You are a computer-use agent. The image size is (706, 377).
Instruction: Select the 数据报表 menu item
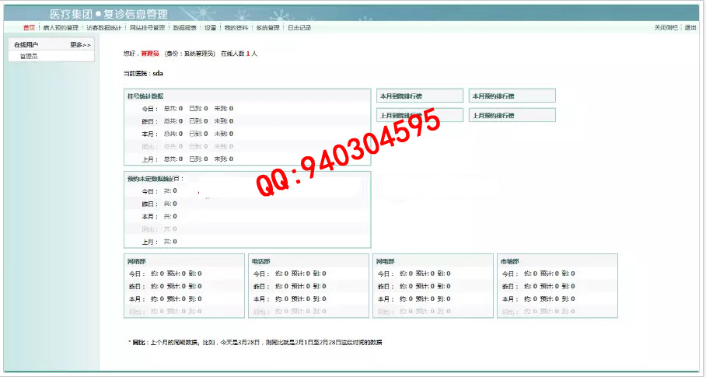(x=184, y=27)
